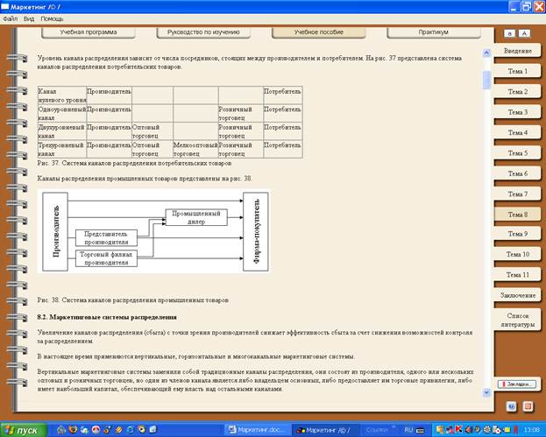Select Тема 8 chapter
546x437 pixels.
pos(517,215)
